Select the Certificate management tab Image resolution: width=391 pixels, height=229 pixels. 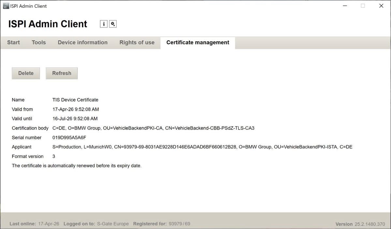pyautogui.click(x=197, y=42)
